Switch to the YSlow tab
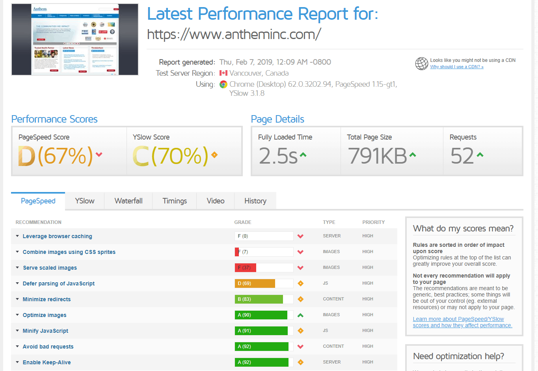This screenshot has height=371, width=538. tap(85, 201)
